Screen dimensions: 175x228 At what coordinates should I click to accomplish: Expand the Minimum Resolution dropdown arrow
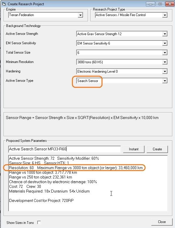tap(165, 62)
